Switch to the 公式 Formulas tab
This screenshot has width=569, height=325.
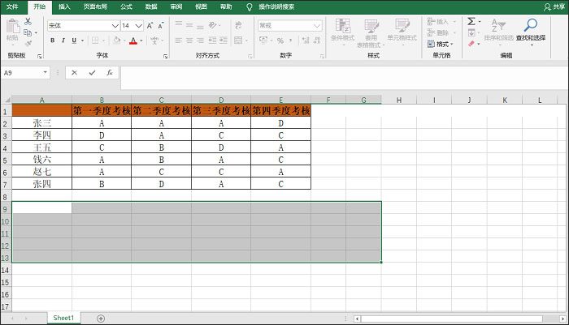(x=126, y=6)
